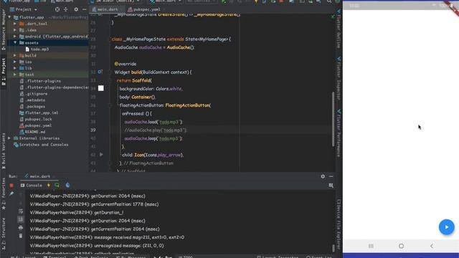Screen dimensions: 459x258
Task: Switch to main.dart editor tab
Action: click(x=108, y=9)
